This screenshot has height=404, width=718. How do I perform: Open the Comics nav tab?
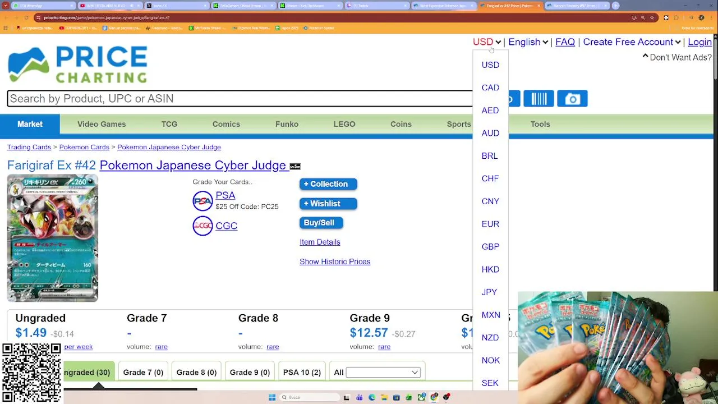(x=226, y=124)
